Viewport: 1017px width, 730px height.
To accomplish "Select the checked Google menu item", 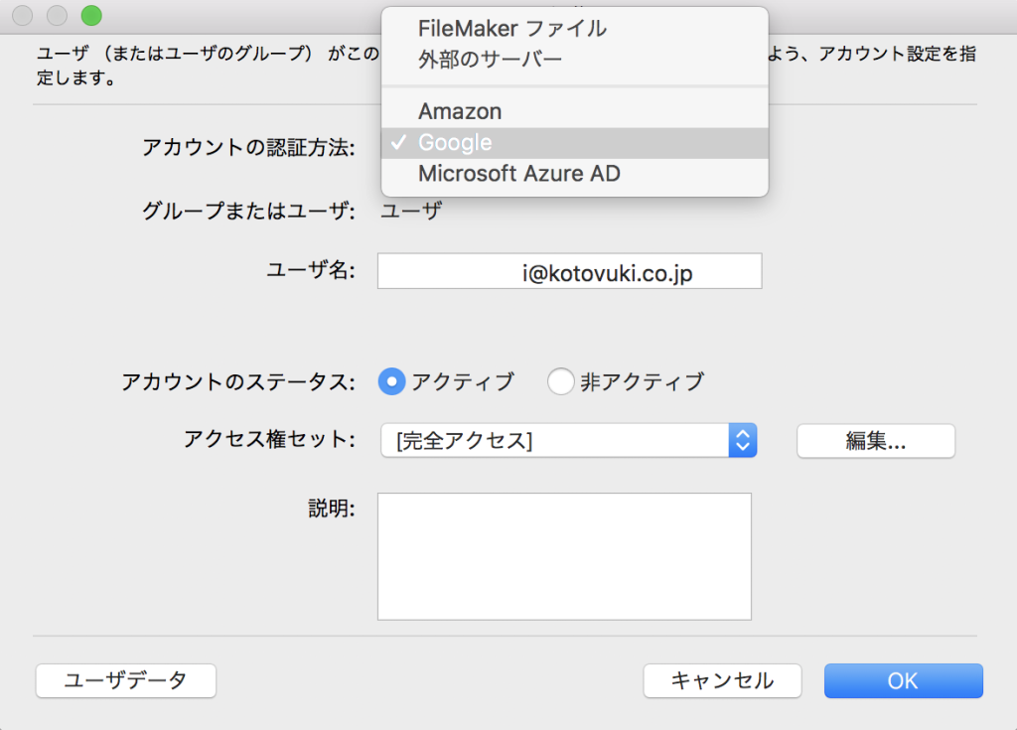I will click(575, 143).
